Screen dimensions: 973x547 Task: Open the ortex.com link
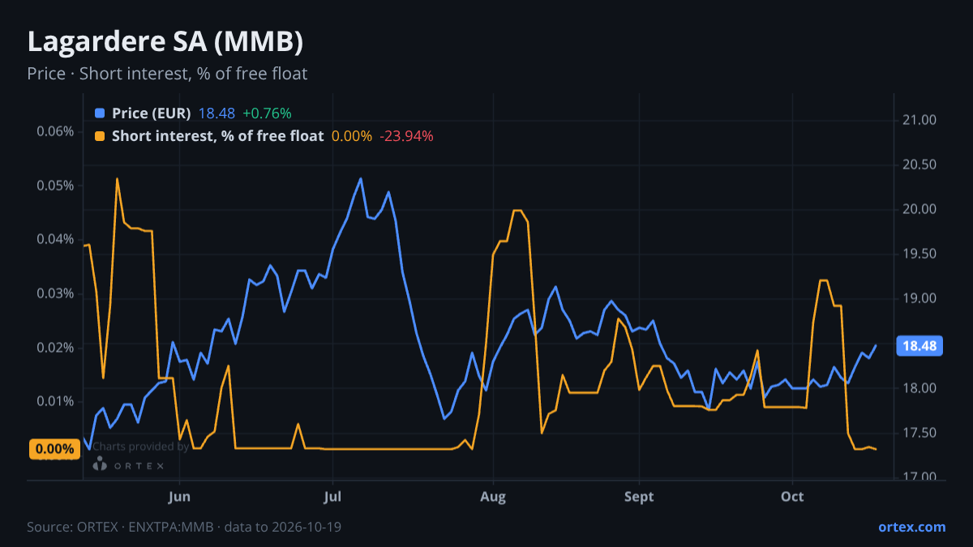pos(911,527)
